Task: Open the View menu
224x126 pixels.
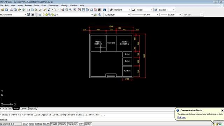Action: [x=13, y=6]
